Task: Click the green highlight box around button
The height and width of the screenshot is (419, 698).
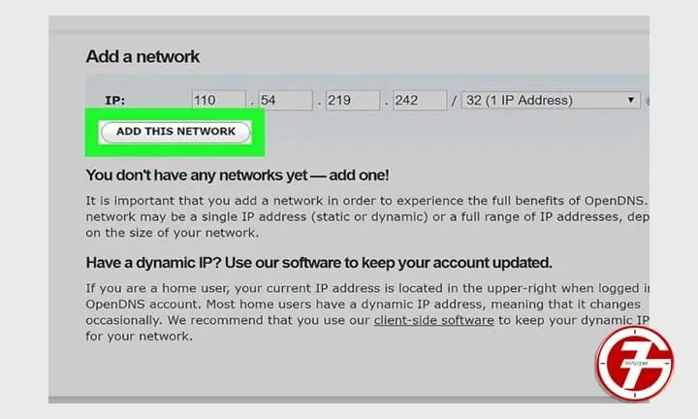Action: coord(174,132)
